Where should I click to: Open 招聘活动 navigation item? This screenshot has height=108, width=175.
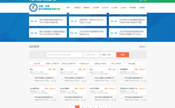click(87, 8)
